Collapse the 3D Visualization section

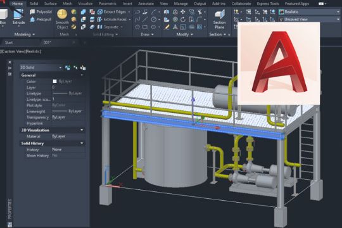[x=82, y=130]
